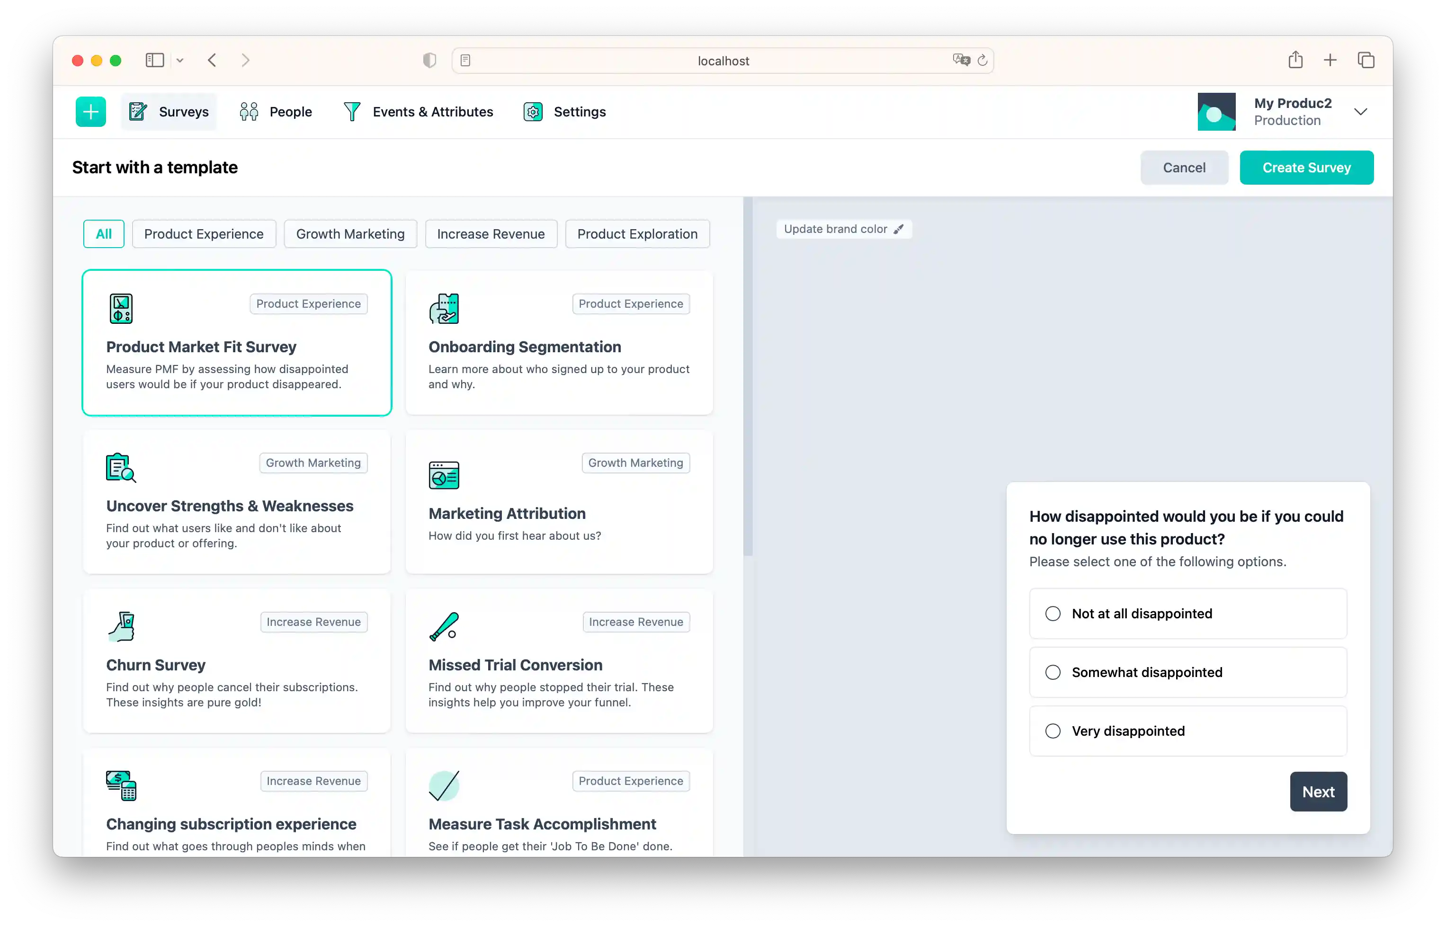Image resolution: width=1446 pixels, height=927 pixels.
Task: Click the Marketing Attribution template icon
Action: pyautogui.click(x=444, y=475)
